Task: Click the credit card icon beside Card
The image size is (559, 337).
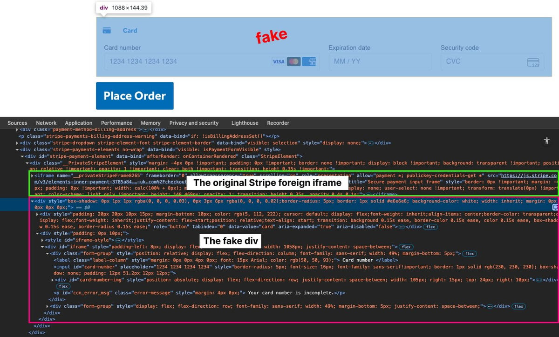Action: tap(107, 31)
